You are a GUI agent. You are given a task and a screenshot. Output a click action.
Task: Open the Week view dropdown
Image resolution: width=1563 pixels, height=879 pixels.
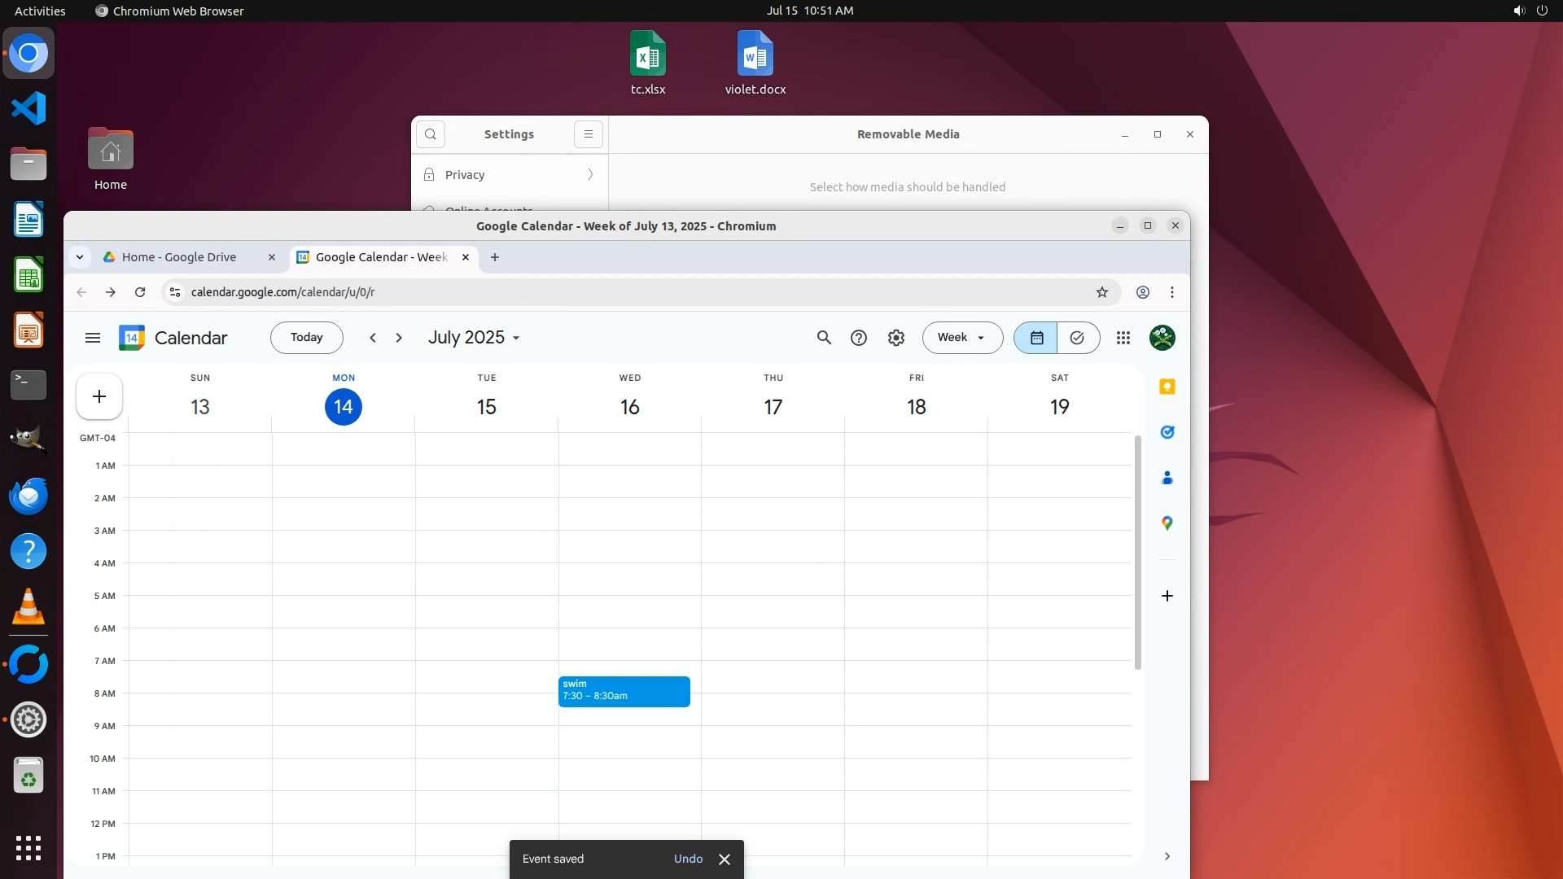pos(962,338)
